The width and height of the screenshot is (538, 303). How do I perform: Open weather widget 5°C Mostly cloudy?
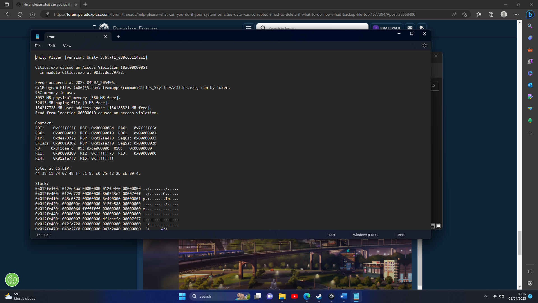20,296
